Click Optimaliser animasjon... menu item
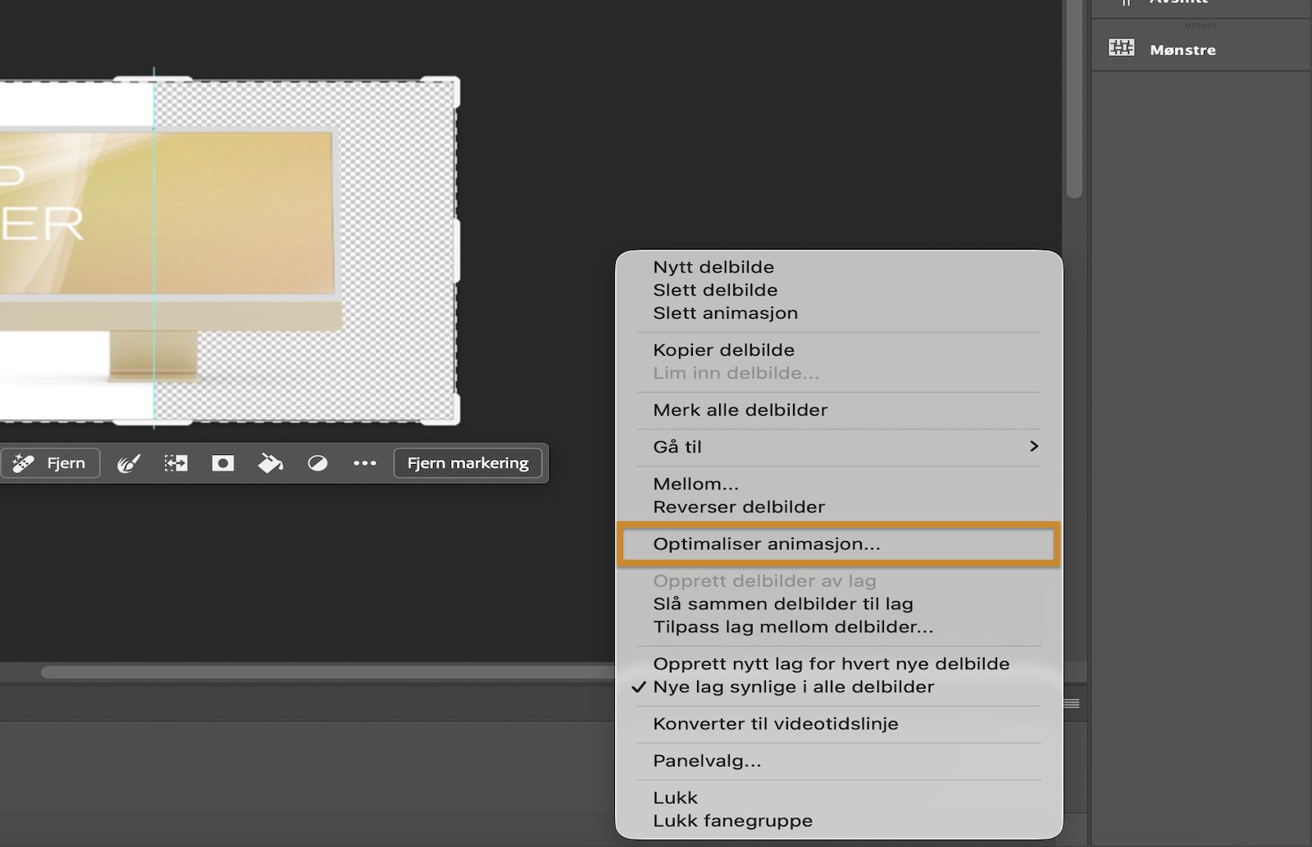This screenshot has height=847, width=1312. (x=839, y=544)
